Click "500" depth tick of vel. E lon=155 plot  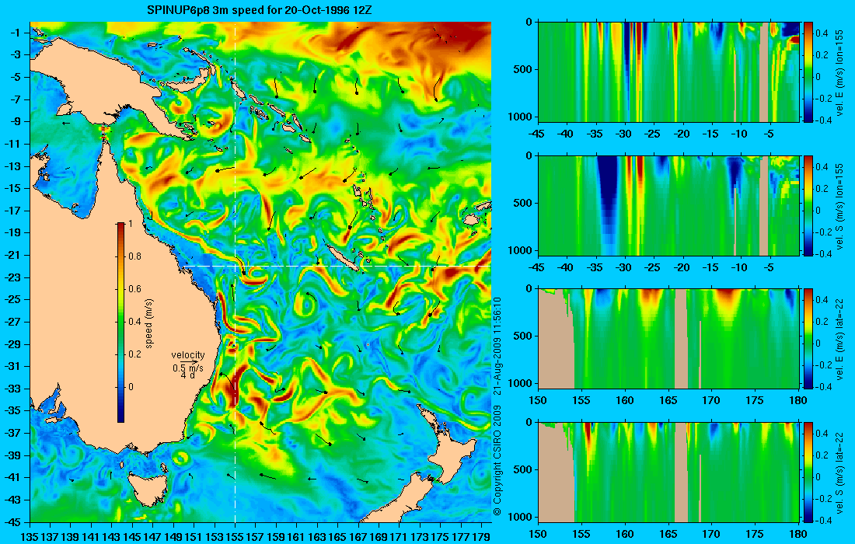(523, 70)
